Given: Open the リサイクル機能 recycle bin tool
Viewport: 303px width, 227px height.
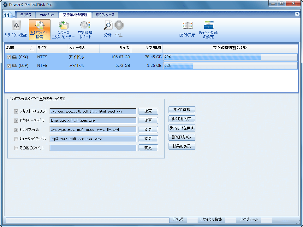Looking at the screenshot, I should pos(16,29).
